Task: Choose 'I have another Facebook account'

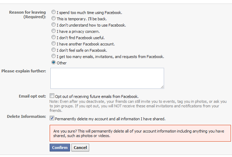Action: 54,44
